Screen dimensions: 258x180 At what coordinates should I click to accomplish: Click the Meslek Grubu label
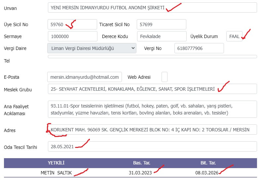(18, 90)
